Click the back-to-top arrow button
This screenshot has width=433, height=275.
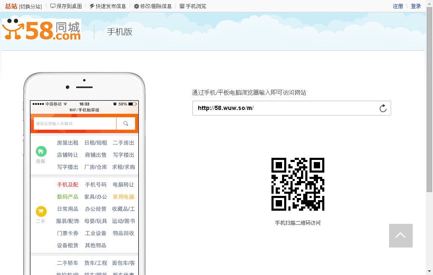[400, 235]
